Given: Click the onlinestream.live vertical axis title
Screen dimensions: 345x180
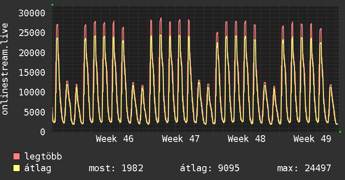Looking at the screenshot, I should coord(5,69).
